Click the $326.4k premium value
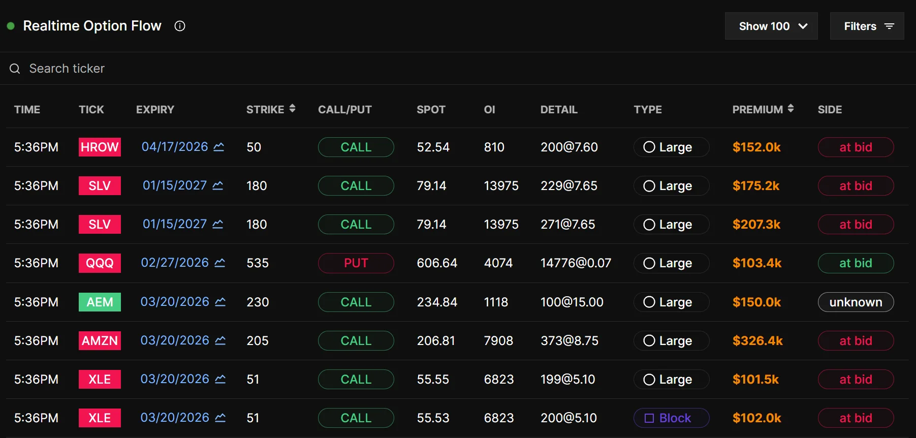916x438 pixels. tap(757, 340)
